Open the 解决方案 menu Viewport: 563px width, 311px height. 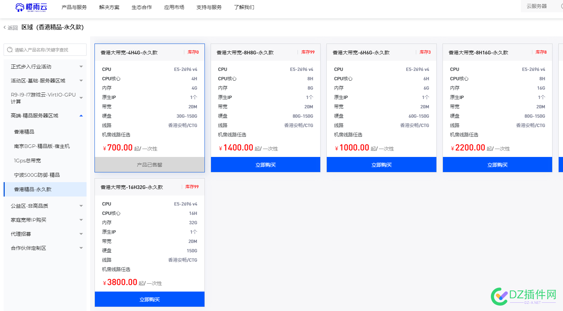[x=109, y=7]
